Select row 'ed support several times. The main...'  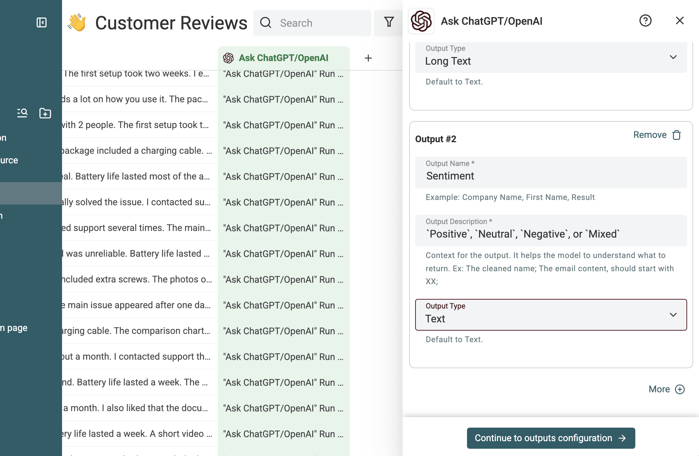point(140,228)
